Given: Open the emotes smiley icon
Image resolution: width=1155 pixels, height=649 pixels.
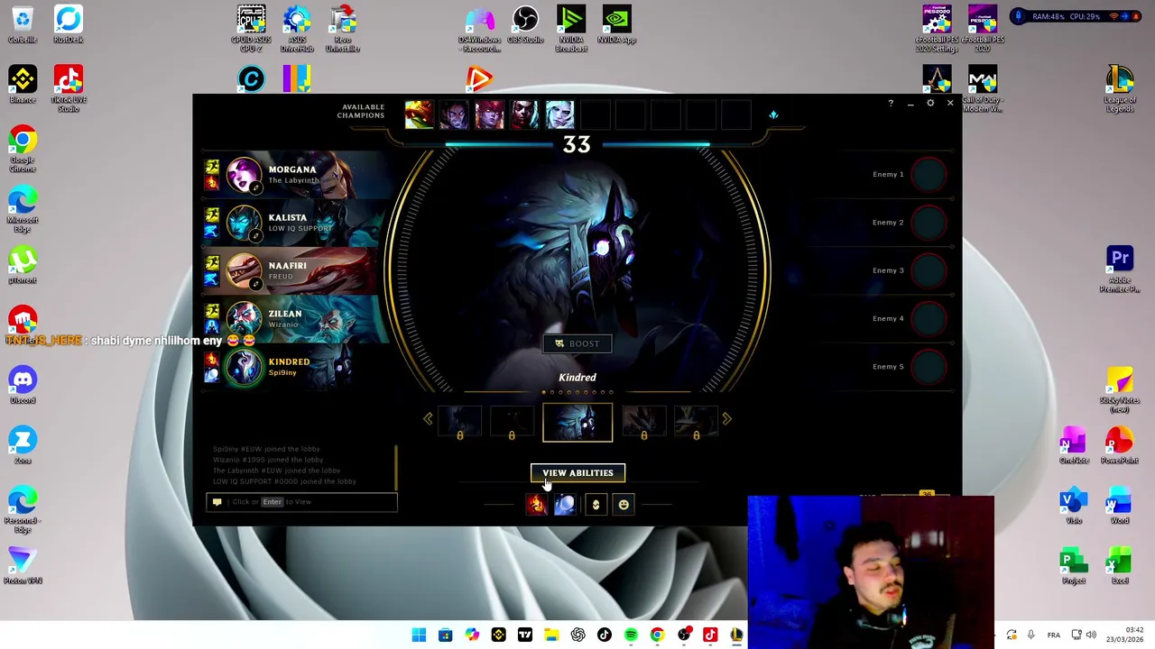Looking at the screenshot, I should pyautogui.click(x=624, y=505).
